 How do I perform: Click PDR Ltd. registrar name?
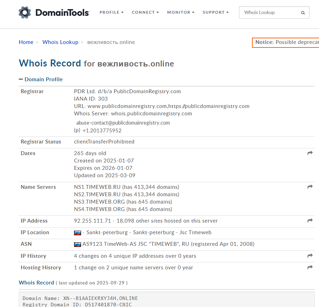pos(127,91)
